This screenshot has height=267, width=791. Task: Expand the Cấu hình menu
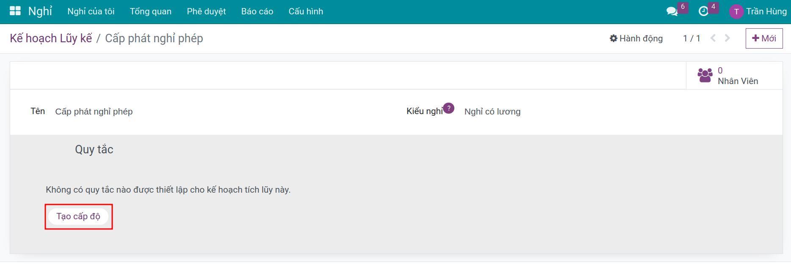pos(306,11)
